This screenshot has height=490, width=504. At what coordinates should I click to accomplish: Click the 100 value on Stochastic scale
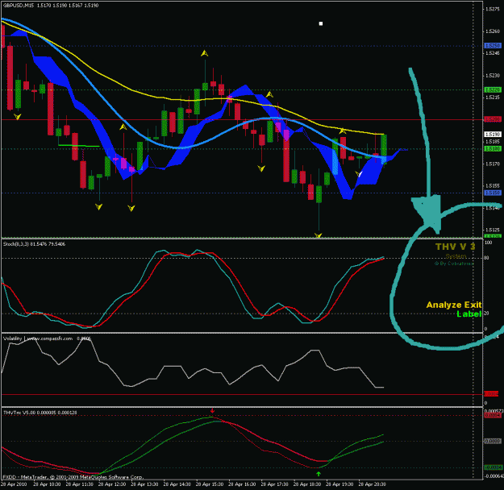pos(488,243)
